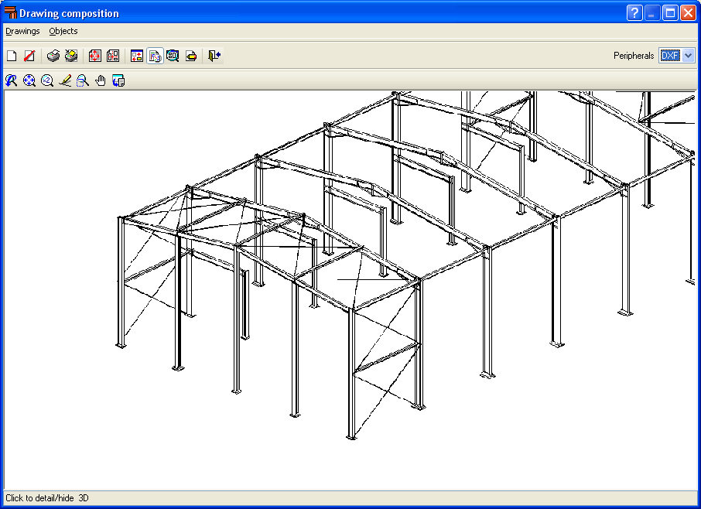Viewport: 701px width, 509px height.
Task: Toggle the detail/hide 3D objects icon
Action: 155,56
